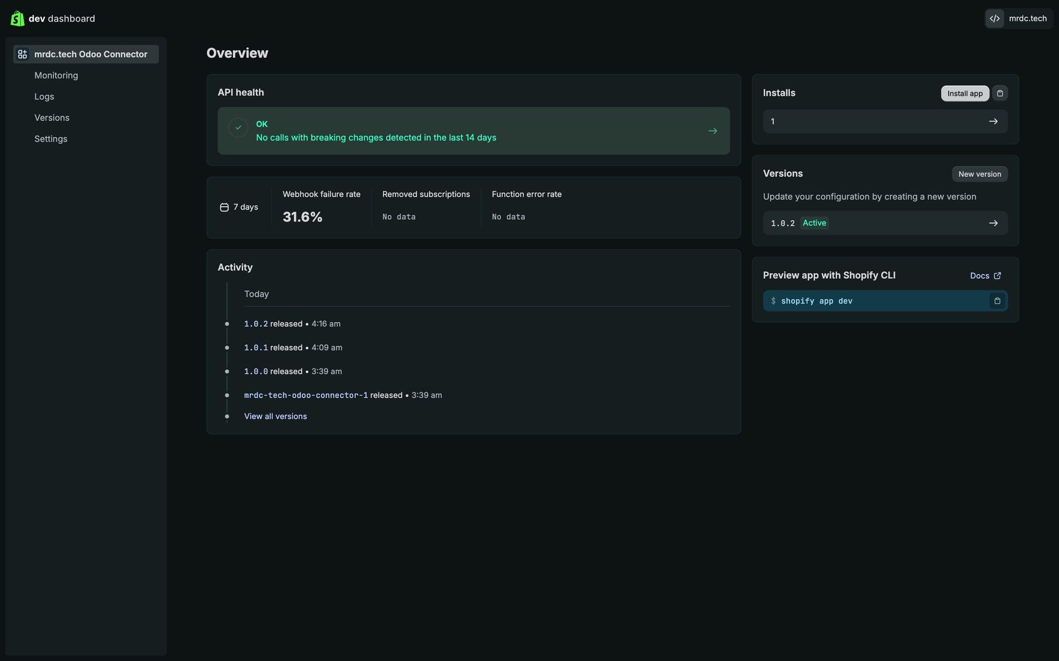Viewport: 1059px width, 661px height.
Task: Click the Active status badge
Action: click(x=815, y=223)
